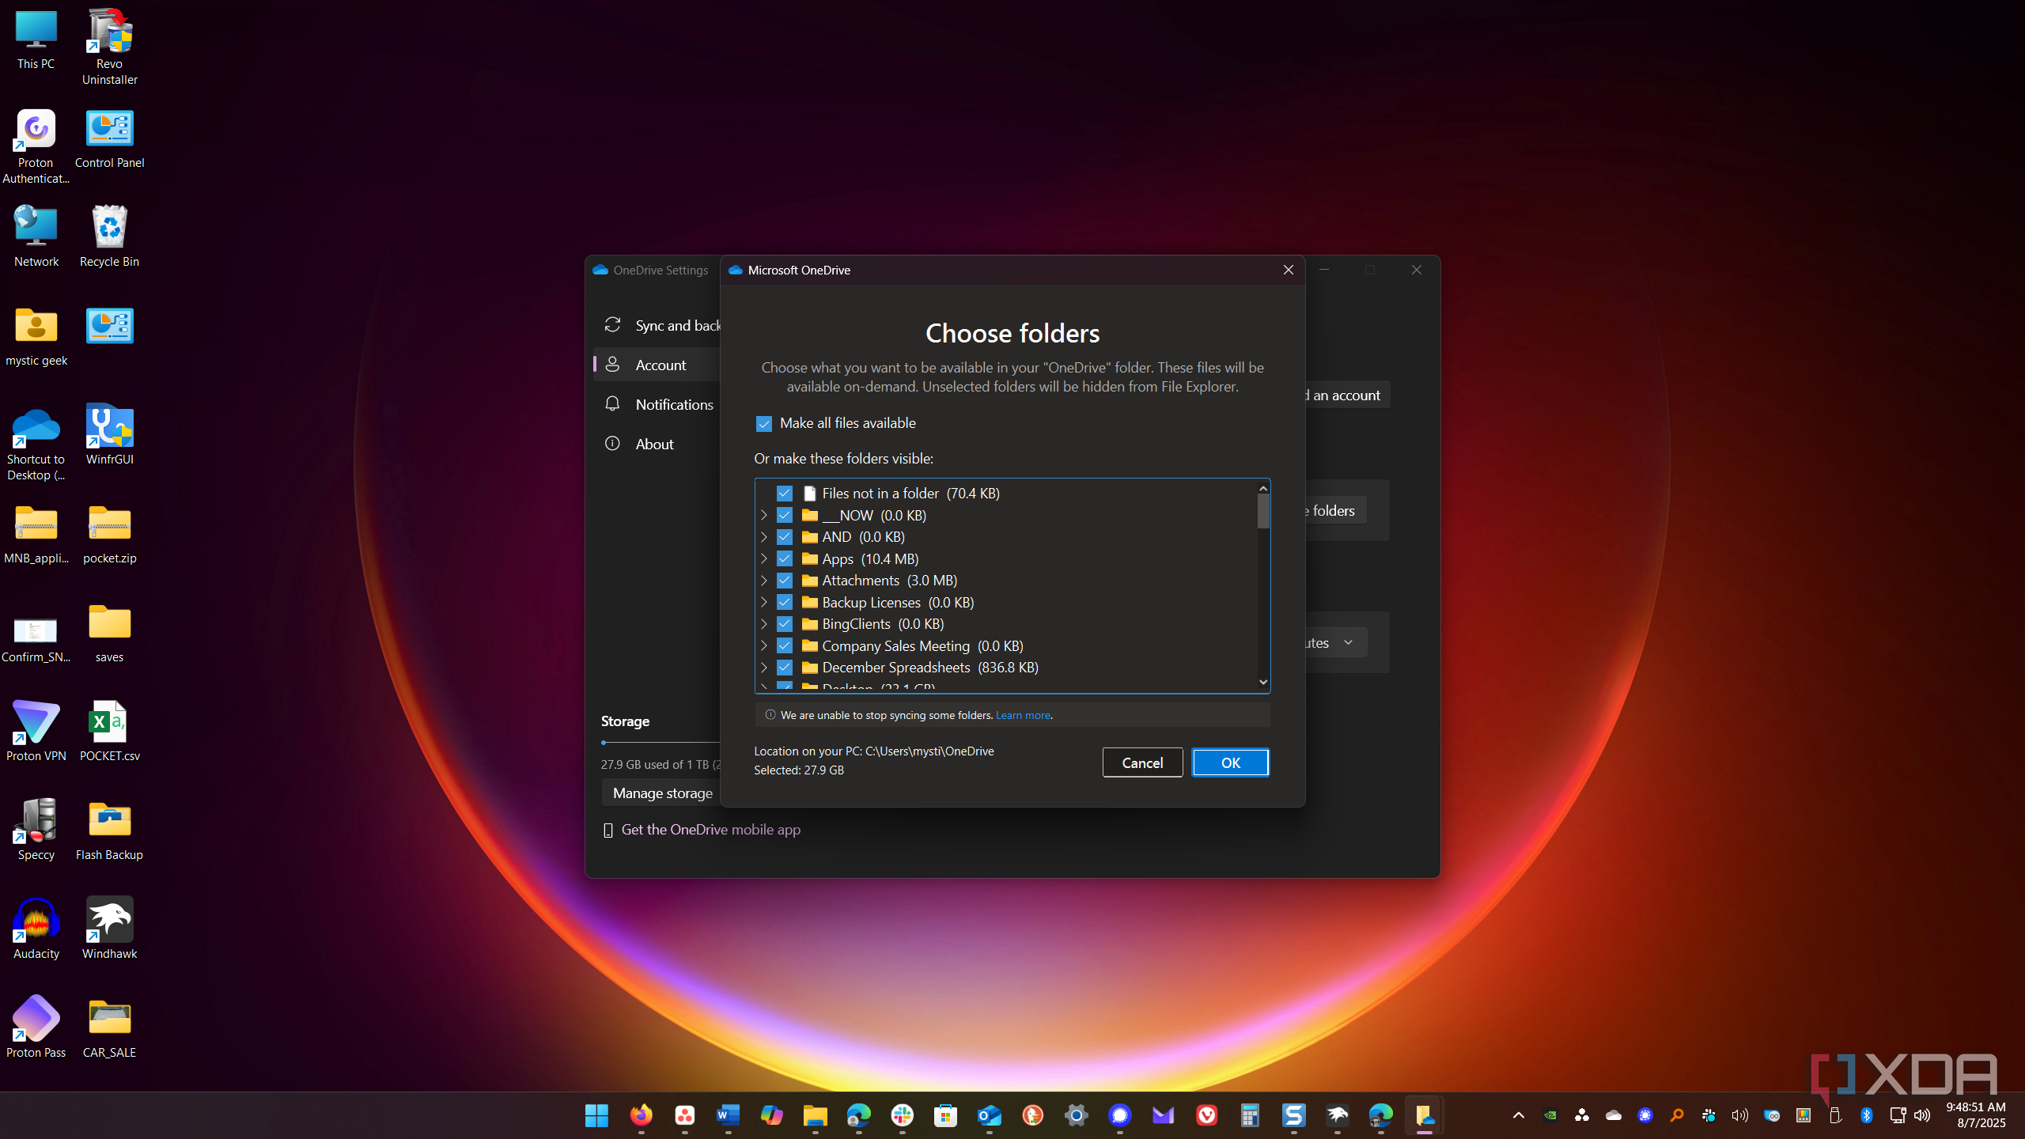Open the About settings tab
The image size is (2025, 1139).
(658, 445)
